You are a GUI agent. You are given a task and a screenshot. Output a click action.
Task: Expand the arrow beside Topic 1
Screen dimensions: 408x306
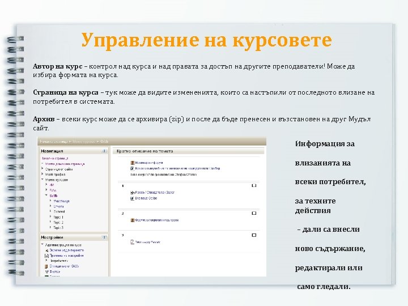coord(50,216)
